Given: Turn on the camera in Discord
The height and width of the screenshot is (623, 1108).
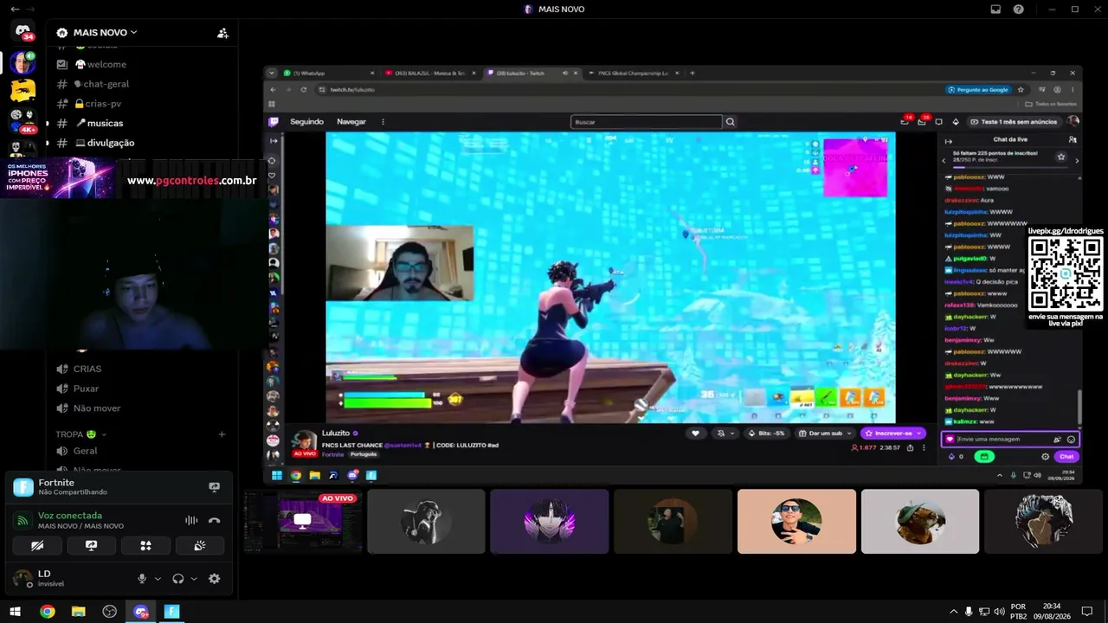Looking at the screenshot, I should coord(37,546).
